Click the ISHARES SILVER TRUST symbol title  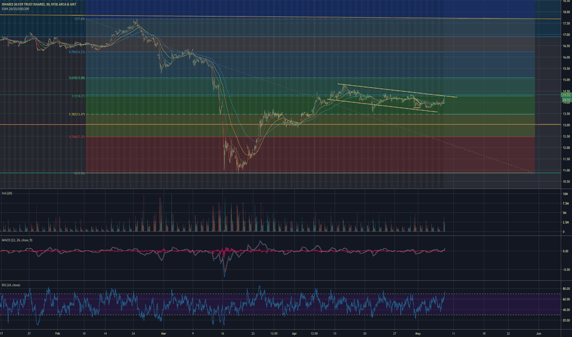(38, 4)
